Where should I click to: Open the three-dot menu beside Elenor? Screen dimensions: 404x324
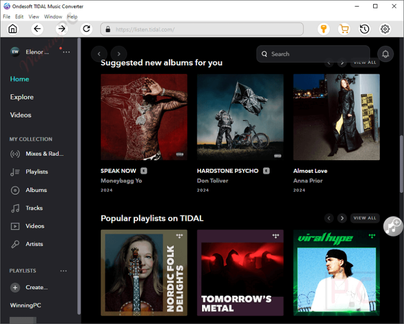point(66,52)
